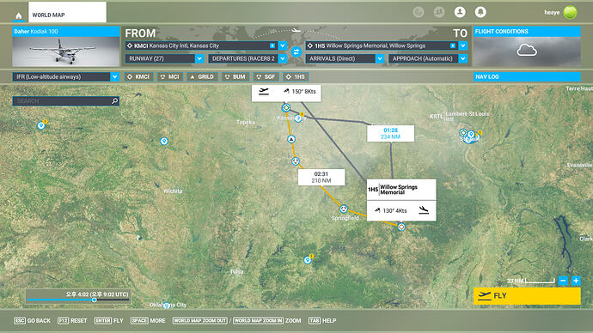Viewport: 593px width, 333px height.
Task: Zoom in the map with plus button
Action: 576,281
